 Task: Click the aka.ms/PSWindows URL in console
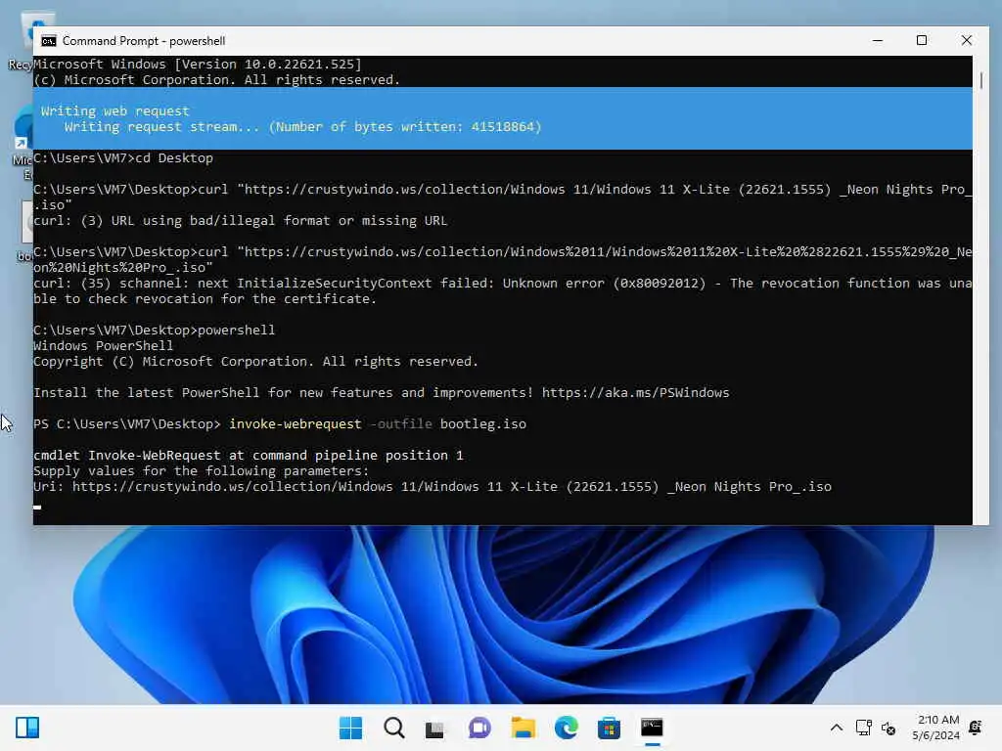tap(635, 393)
